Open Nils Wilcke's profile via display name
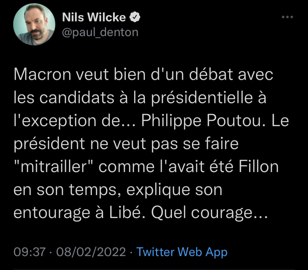This screenshot has height=270, width=308. coord(94,18)
